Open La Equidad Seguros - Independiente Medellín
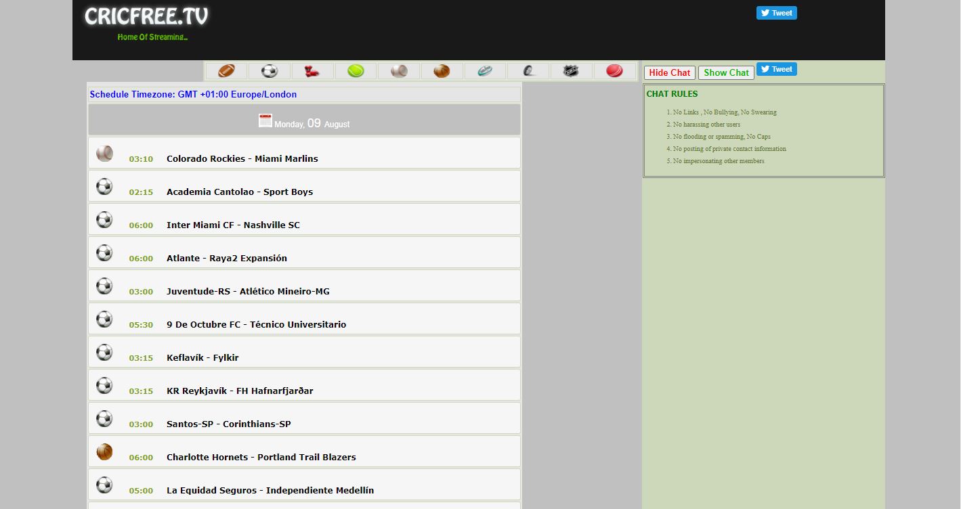 coord(270,490)
